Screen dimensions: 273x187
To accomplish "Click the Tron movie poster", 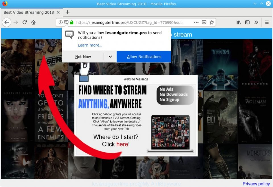I will pyautogui.click(x=220, y=65).
